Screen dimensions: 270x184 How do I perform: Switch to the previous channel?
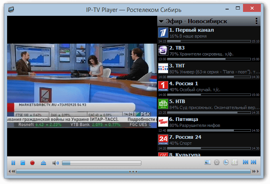point(245,162)
